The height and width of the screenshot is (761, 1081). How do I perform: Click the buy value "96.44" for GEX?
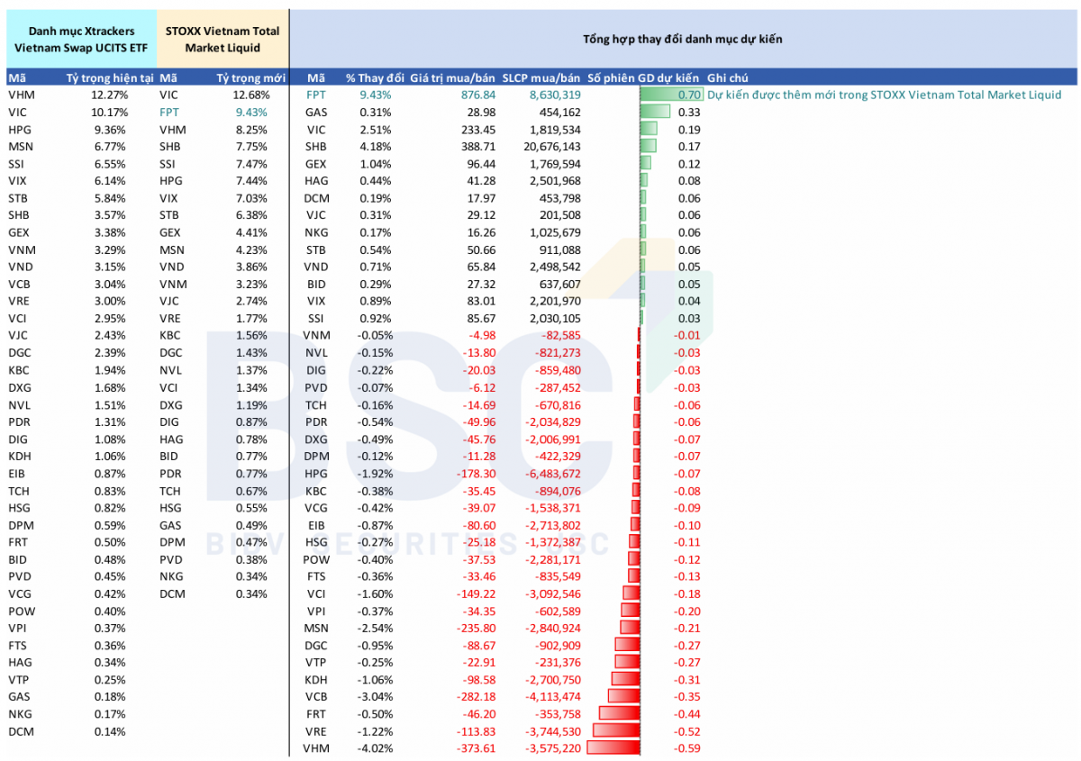click(x=480, y=164)
